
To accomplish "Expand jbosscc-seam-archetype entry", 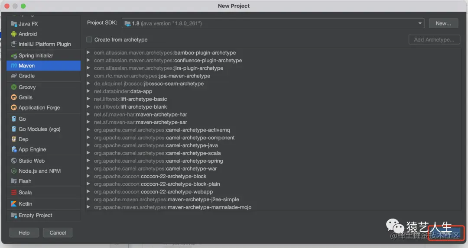I will (88, 84).
